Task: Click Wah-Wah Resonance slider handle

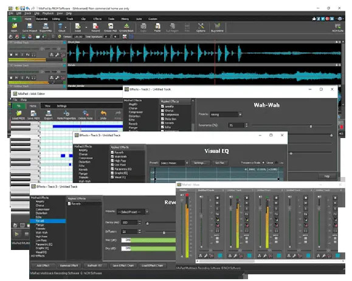Action: pos(311,127)
